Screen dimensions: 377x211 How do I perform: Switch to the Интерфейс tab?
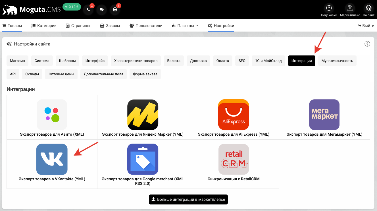point(95,61)
